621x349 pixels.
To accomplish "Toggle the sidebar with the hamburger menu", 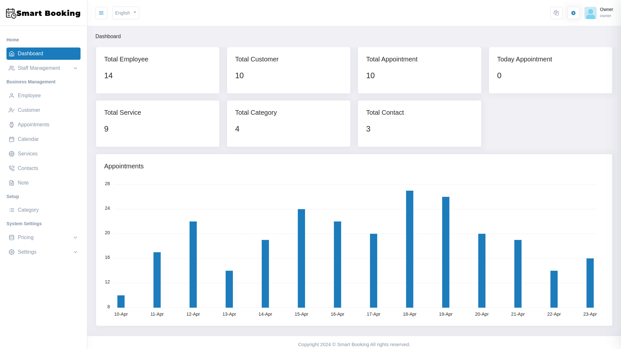I will point(101,13).
